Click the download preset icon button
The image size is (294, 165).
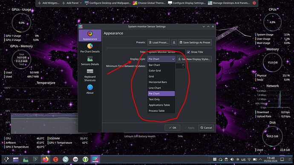(x=174, y=43)
